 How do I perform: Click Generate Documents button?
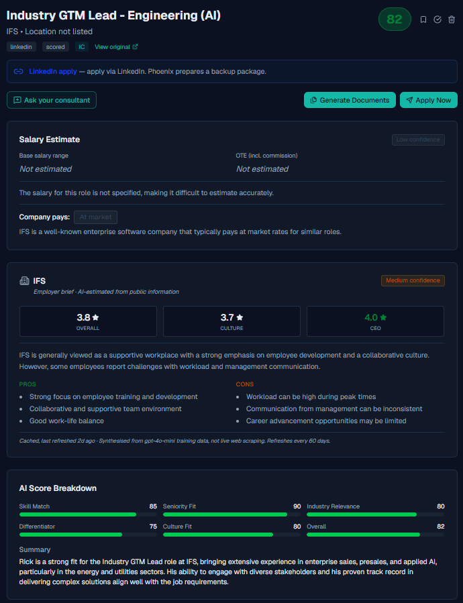[x=350, y=100]
